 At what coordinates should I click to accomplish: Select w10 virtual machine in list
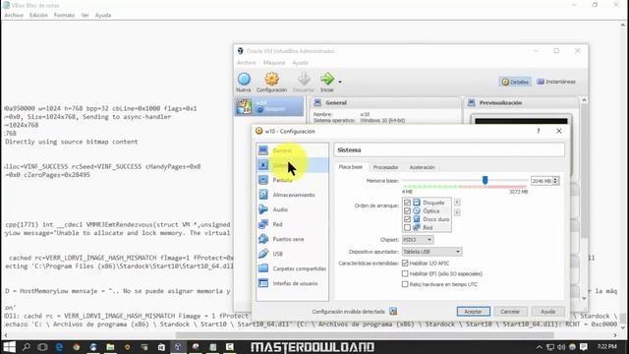coord(269,106)
